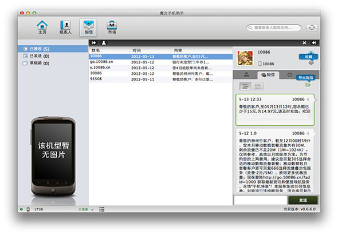Open the 主页 home page
The width and height of the screenshot is (338, 235).
42,27
